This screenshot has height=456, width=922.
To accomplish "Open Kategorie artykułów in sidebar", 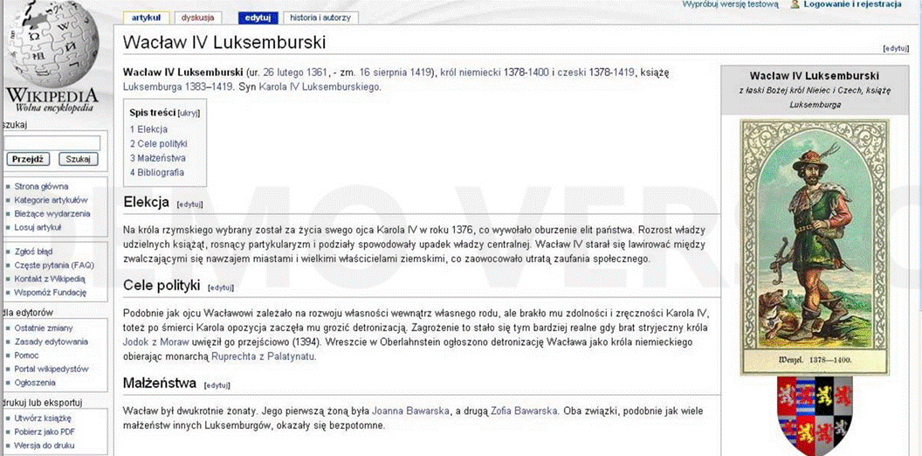I will [x=51, y=200].
